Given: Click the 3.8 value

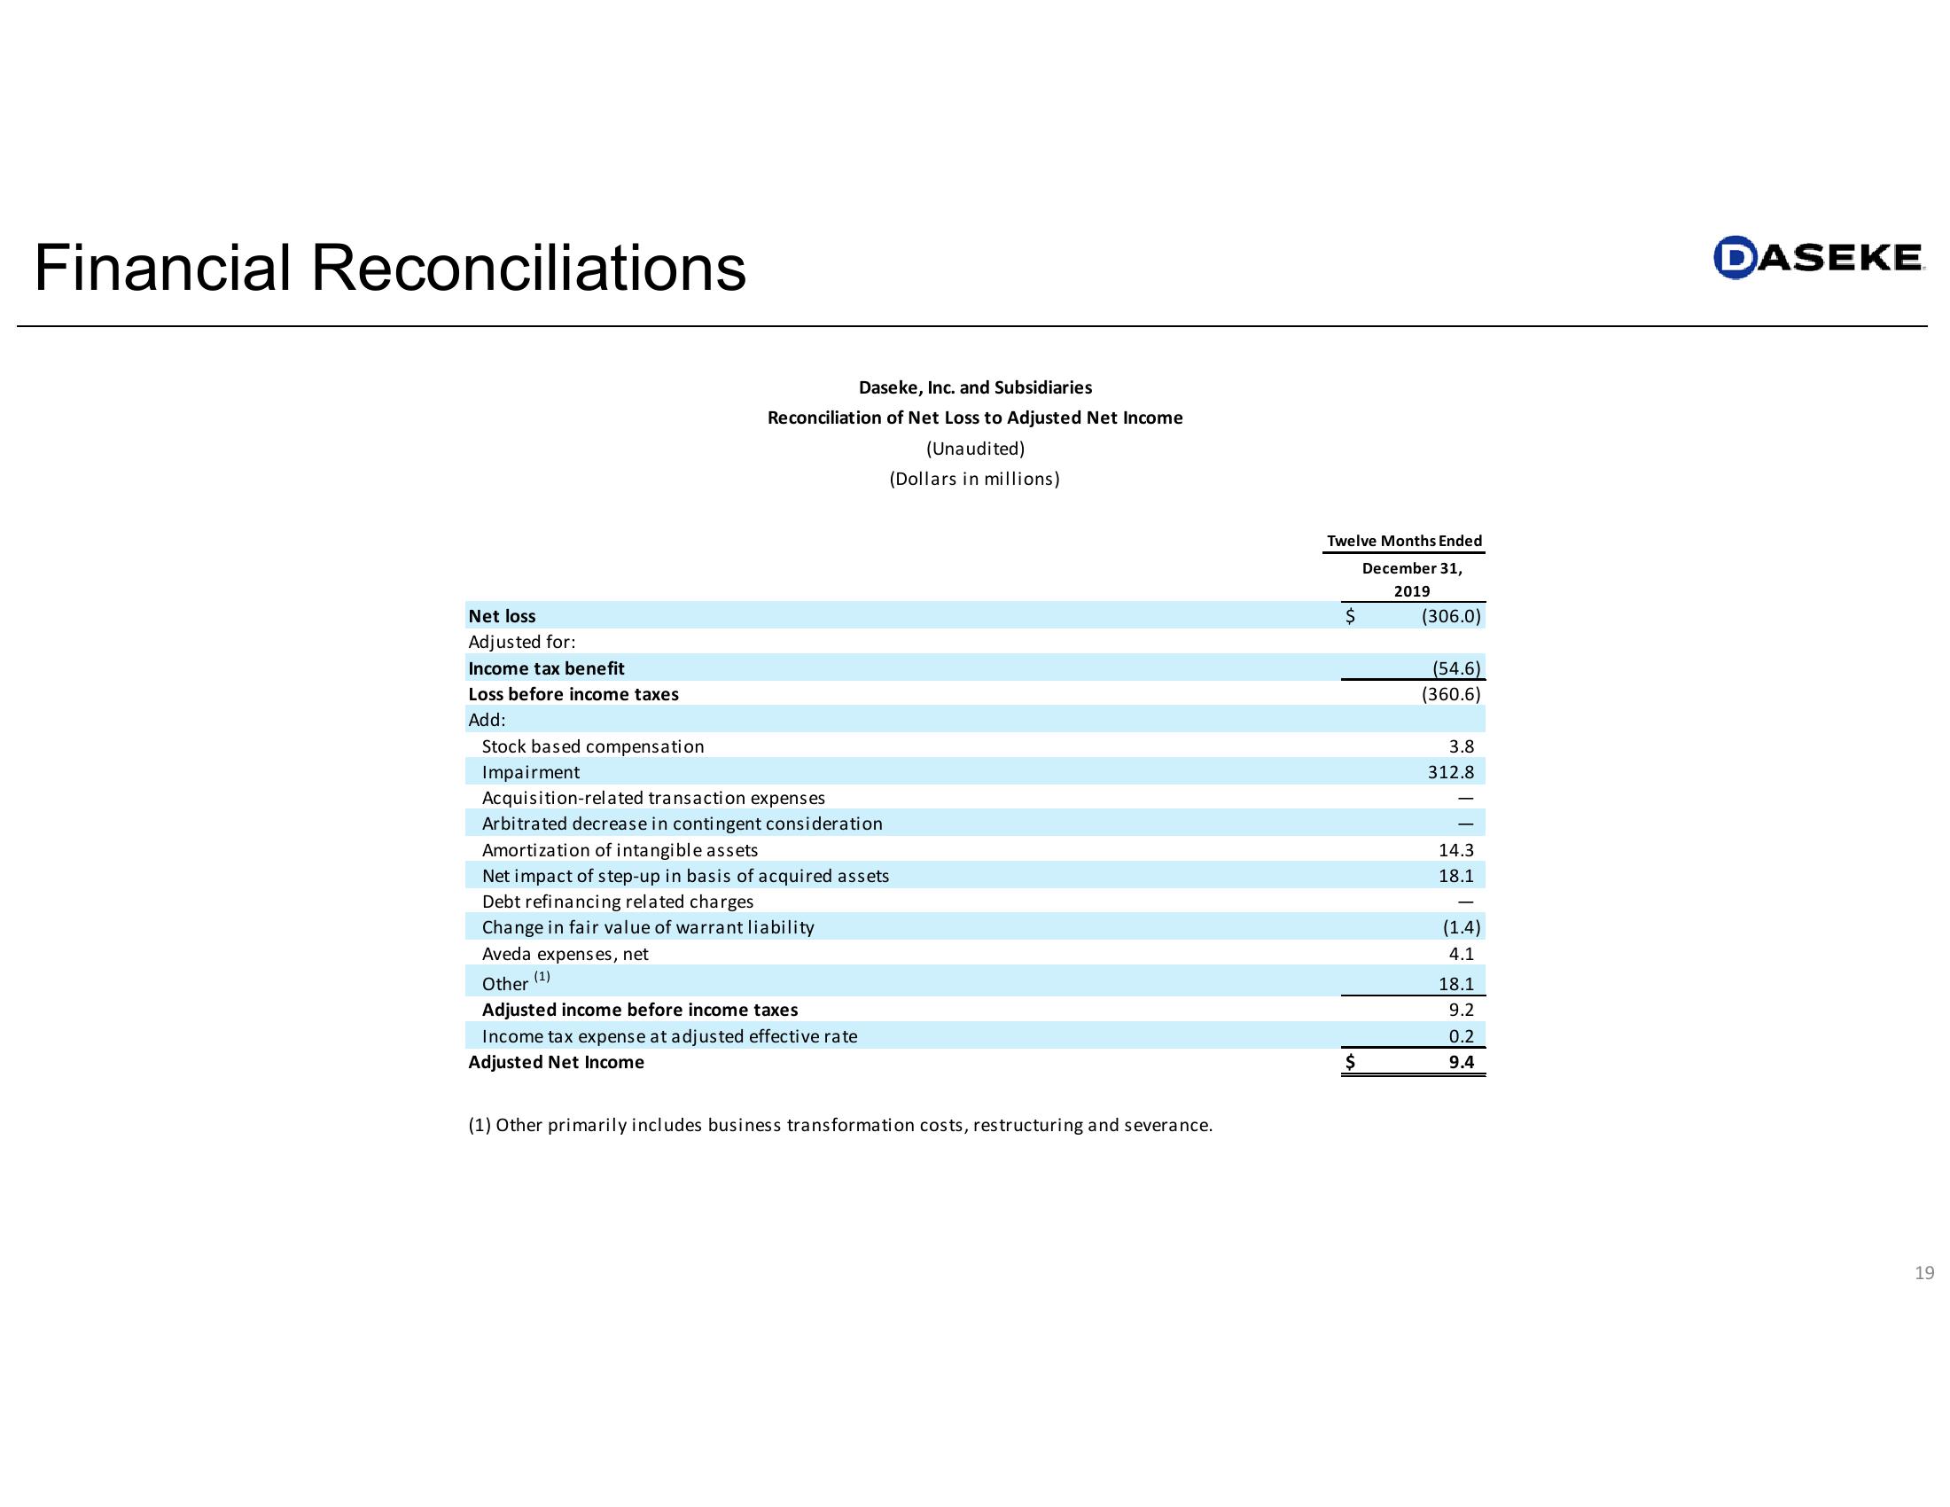Looking at the screenshot, I should 1462,746.
